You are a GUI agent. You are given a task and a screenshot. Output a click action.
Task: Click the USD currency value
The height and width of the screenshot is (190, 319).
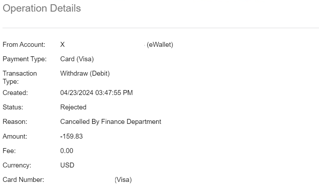tap(67, 165)
